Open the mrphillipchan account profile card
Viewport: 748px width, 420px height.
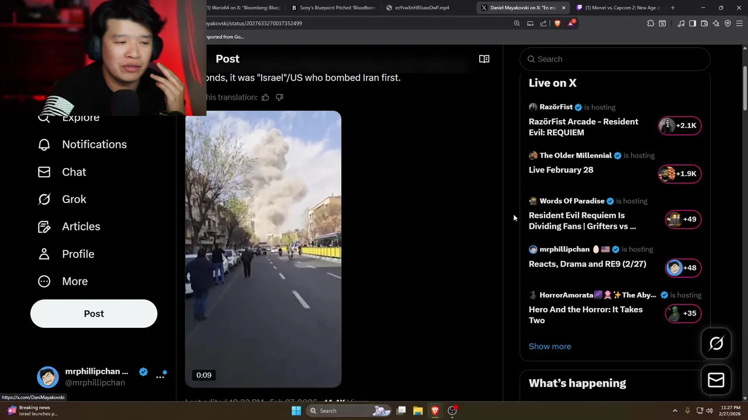[102, 377]
